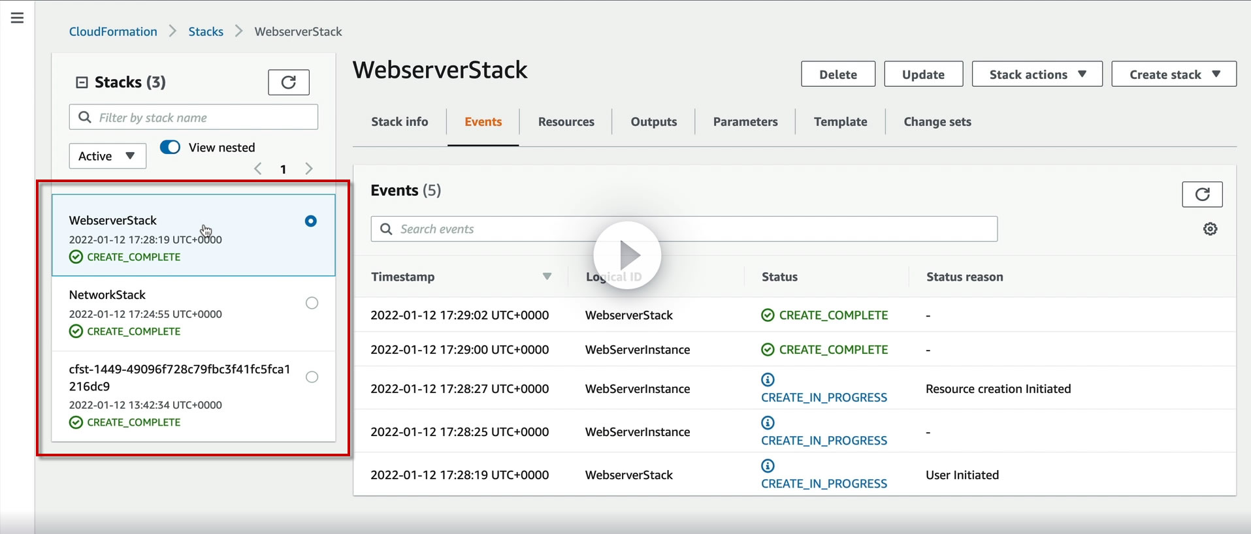Click the 17:29:00 event timestamp

459,350
